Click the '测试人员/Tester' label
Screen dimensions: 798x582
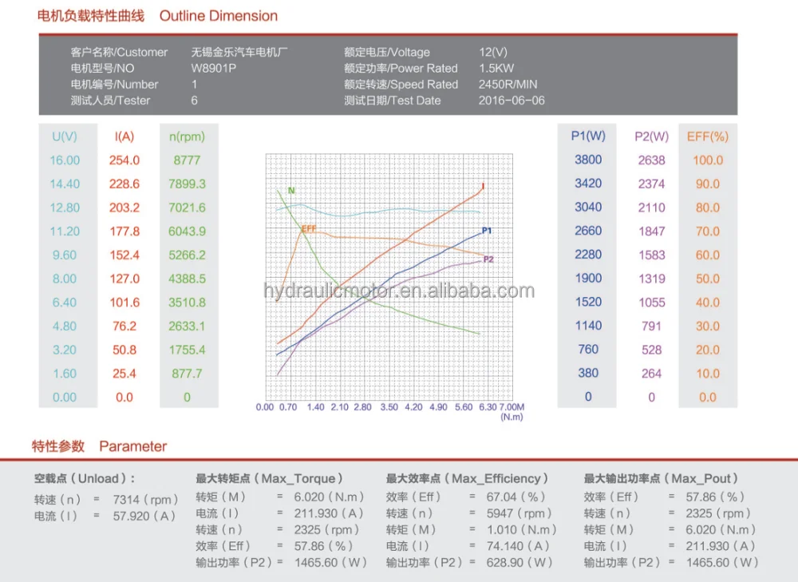(110, 101)
